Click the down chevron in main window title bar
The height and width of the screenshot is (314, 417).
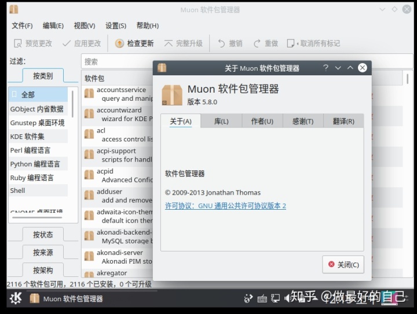tap(382, 9)
